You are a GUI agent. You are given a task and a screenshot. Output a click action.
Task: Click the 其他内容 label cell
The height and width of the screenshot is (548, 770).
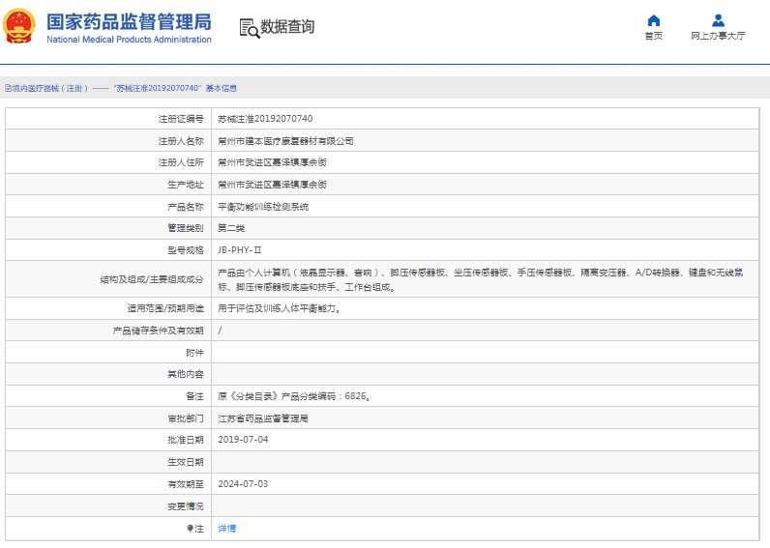108,374
